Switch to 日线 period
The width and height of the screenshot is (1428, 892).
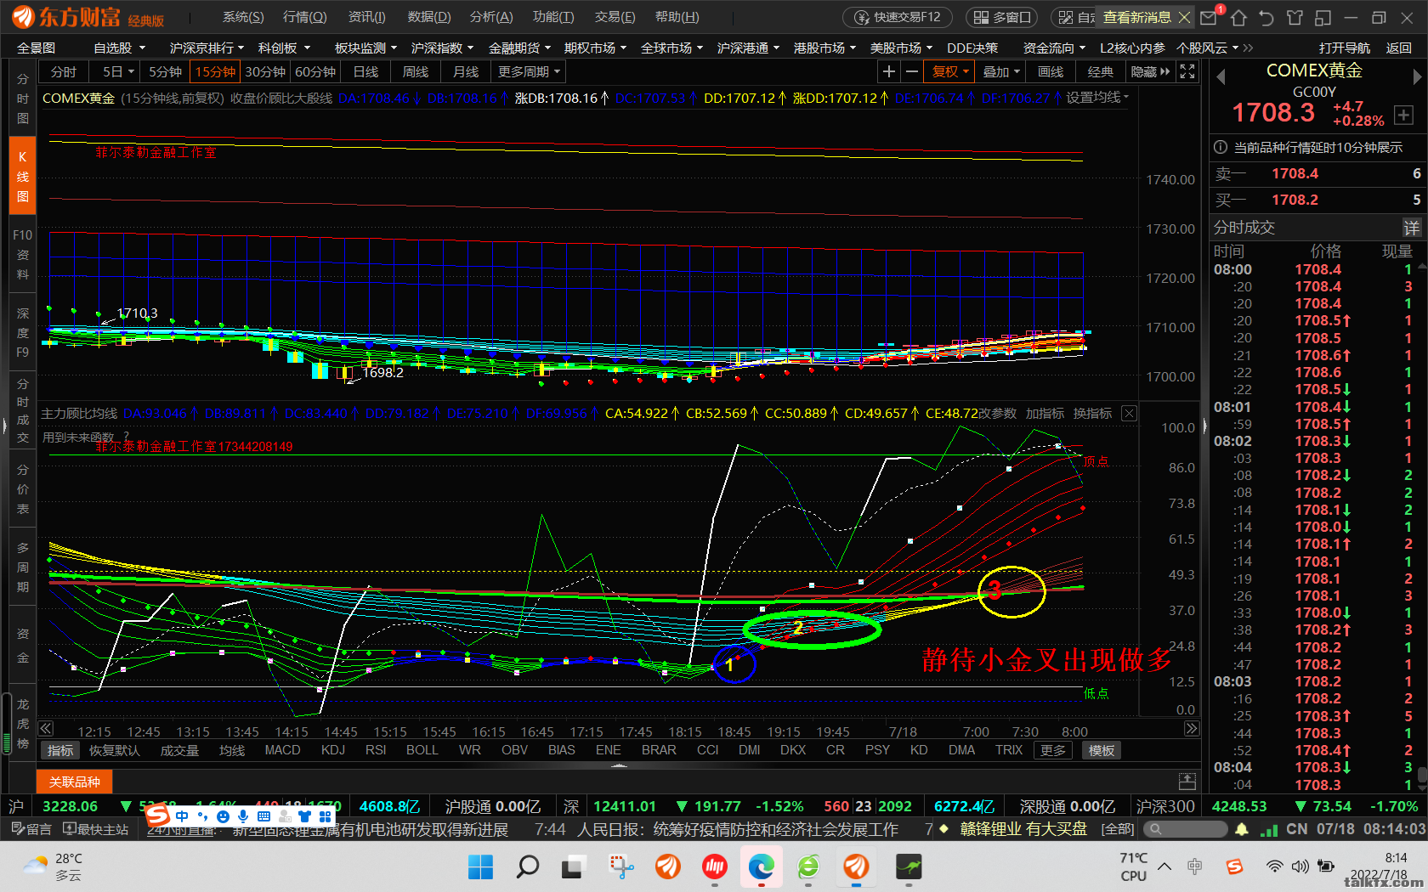[x=365, y=72]
